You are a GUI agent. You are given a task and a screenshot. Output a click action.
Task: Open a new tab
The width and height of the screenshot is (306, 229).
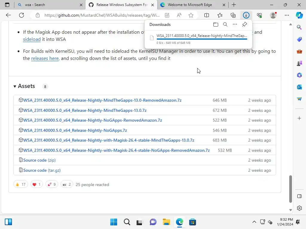[x=234, y=5]
